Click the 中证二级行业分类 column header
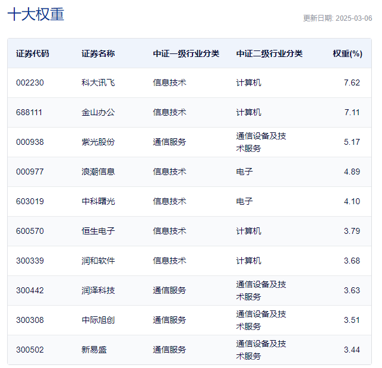Viewport: 382px width, 368px height. 270,53
